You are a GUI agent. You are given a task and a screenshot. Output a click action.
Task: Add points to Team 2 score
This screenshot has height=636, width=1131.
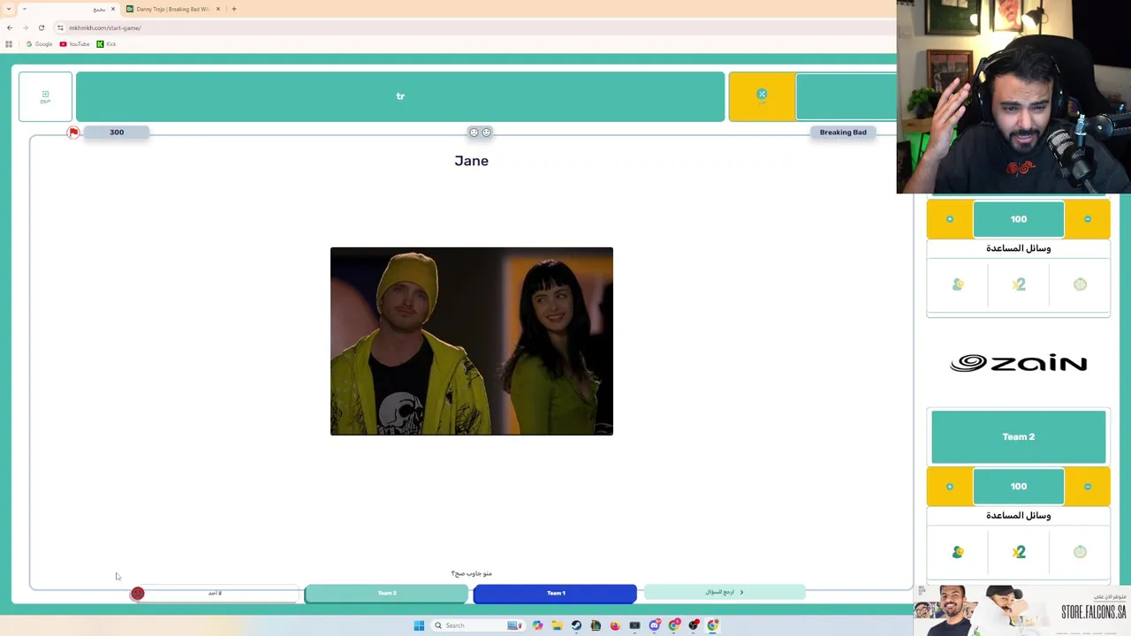950,487
